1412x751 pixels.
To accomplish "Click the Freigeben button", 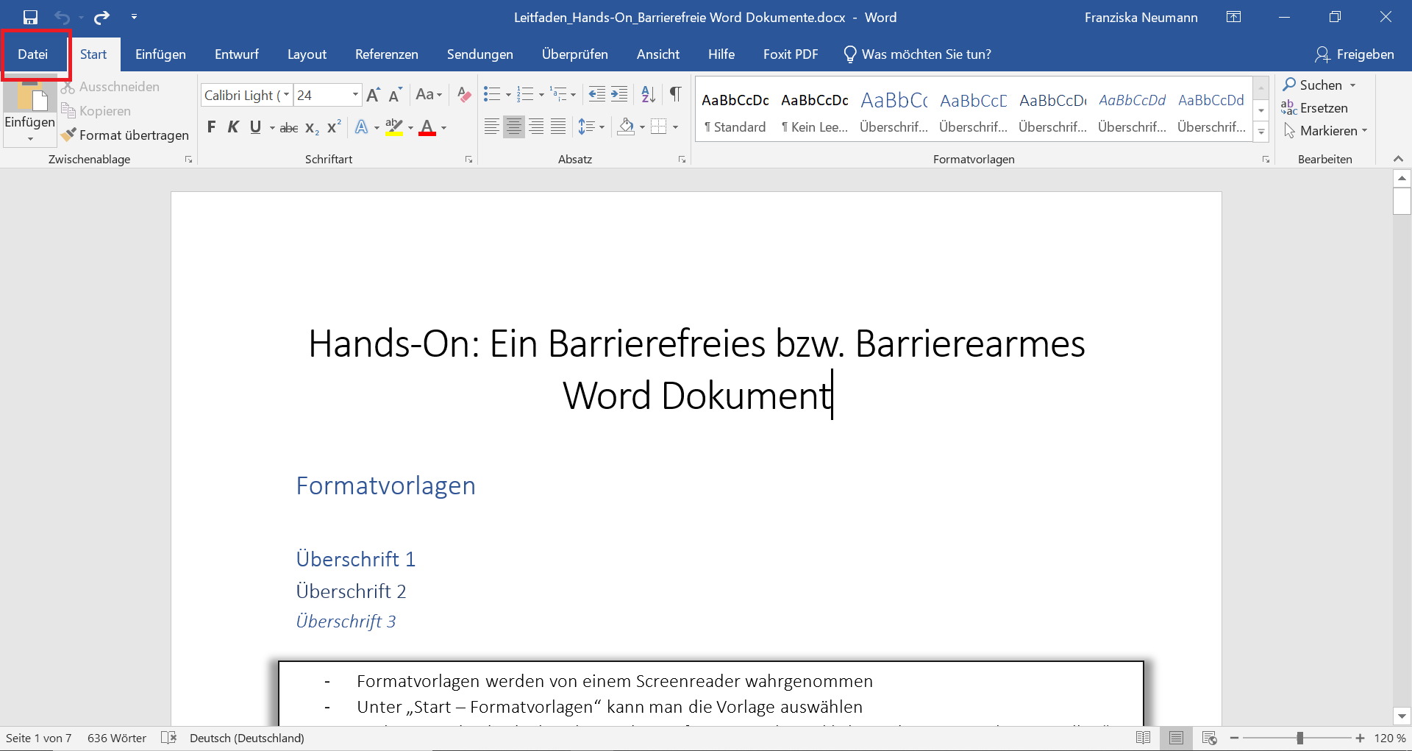I will (1357, 54).
